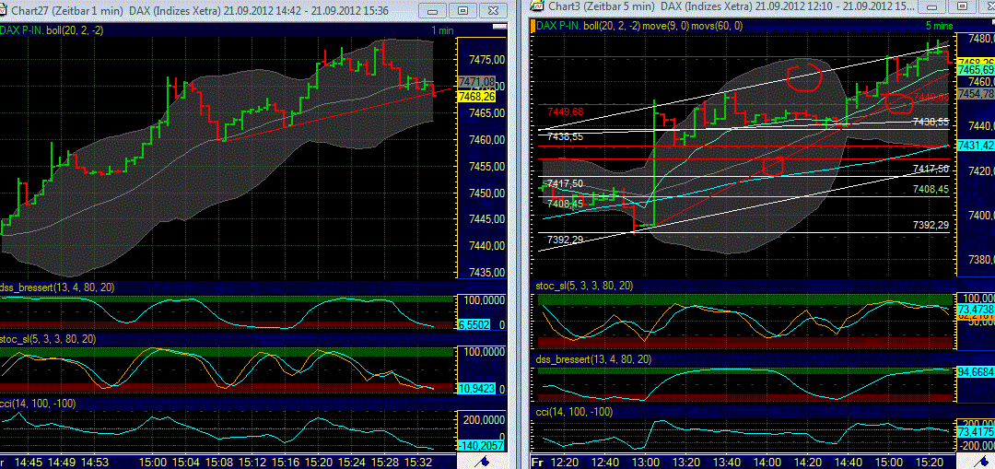Click the Fr day label in Chart3
The width and height of the screenshot is (995, 469).
(538, 462)
